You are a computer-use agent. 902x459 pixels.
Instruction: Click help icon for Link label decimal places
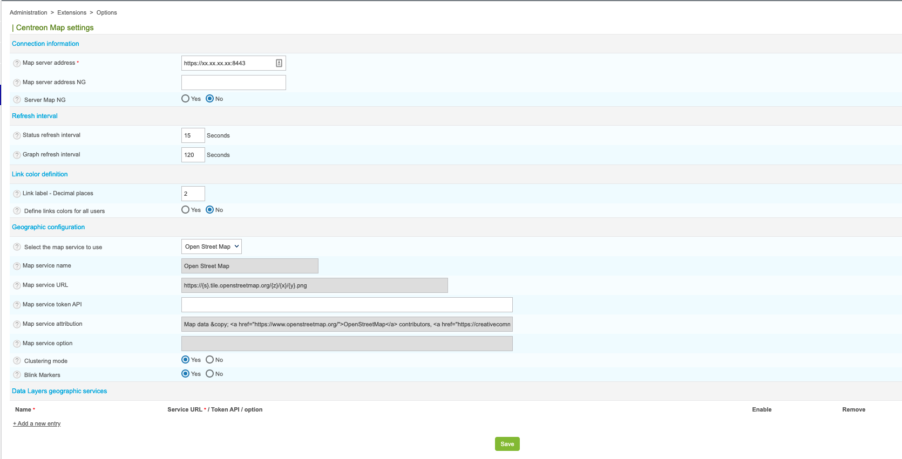17,194
